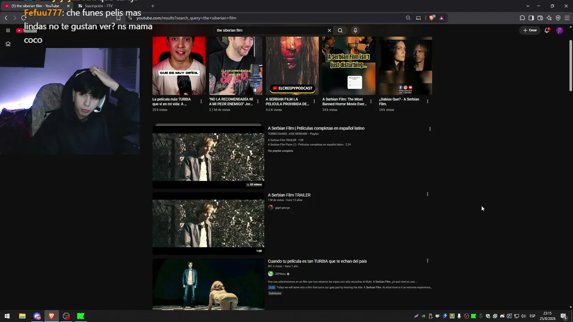The width and height of the screenshot is (573, 322).
Task: Open options for 'A SERBIAN FILM LA PELICULA PROHIBIDA' short
Action: 314,102
